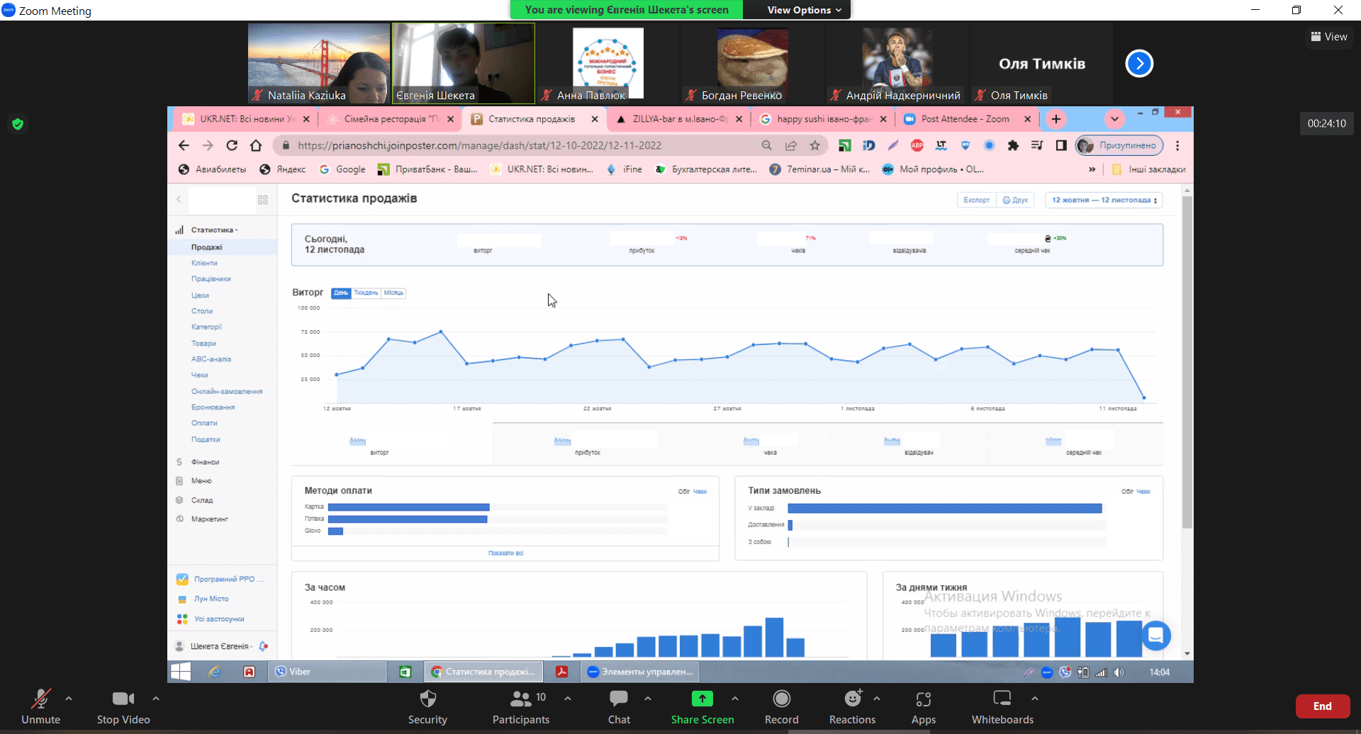Switch order types to Чеки

(1143, 491)
